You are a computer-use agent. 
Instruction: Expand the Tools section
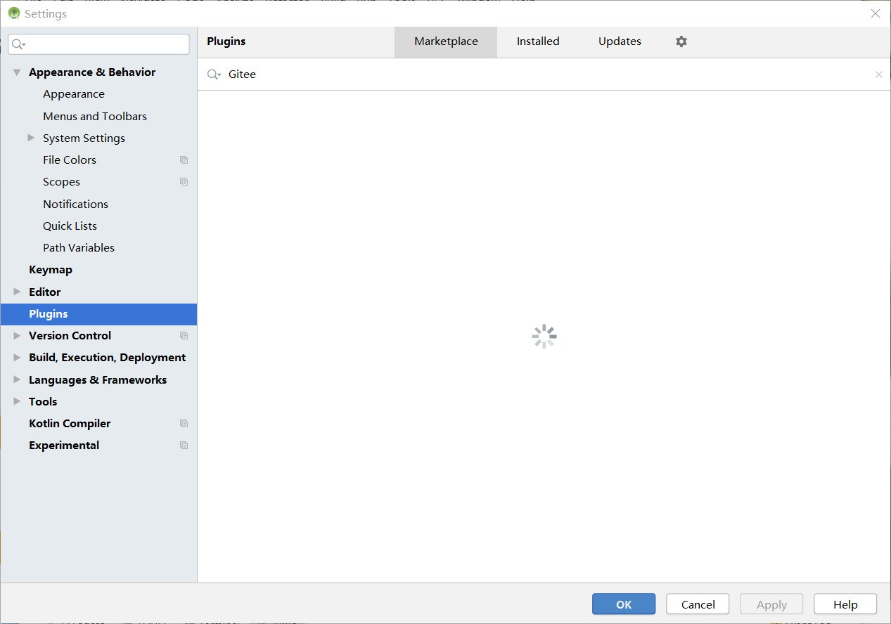click(x=17, y=401)
